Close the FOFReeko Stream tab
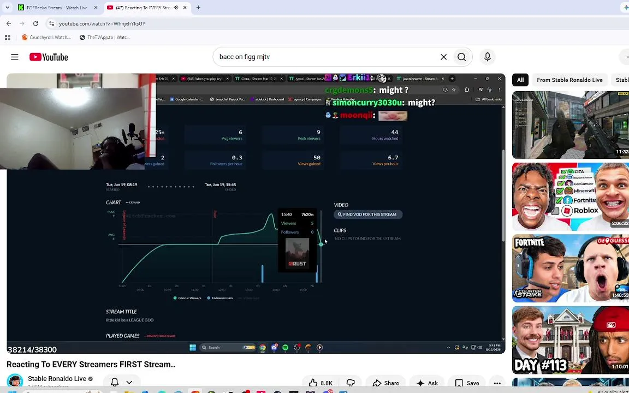 click(96, 8)
